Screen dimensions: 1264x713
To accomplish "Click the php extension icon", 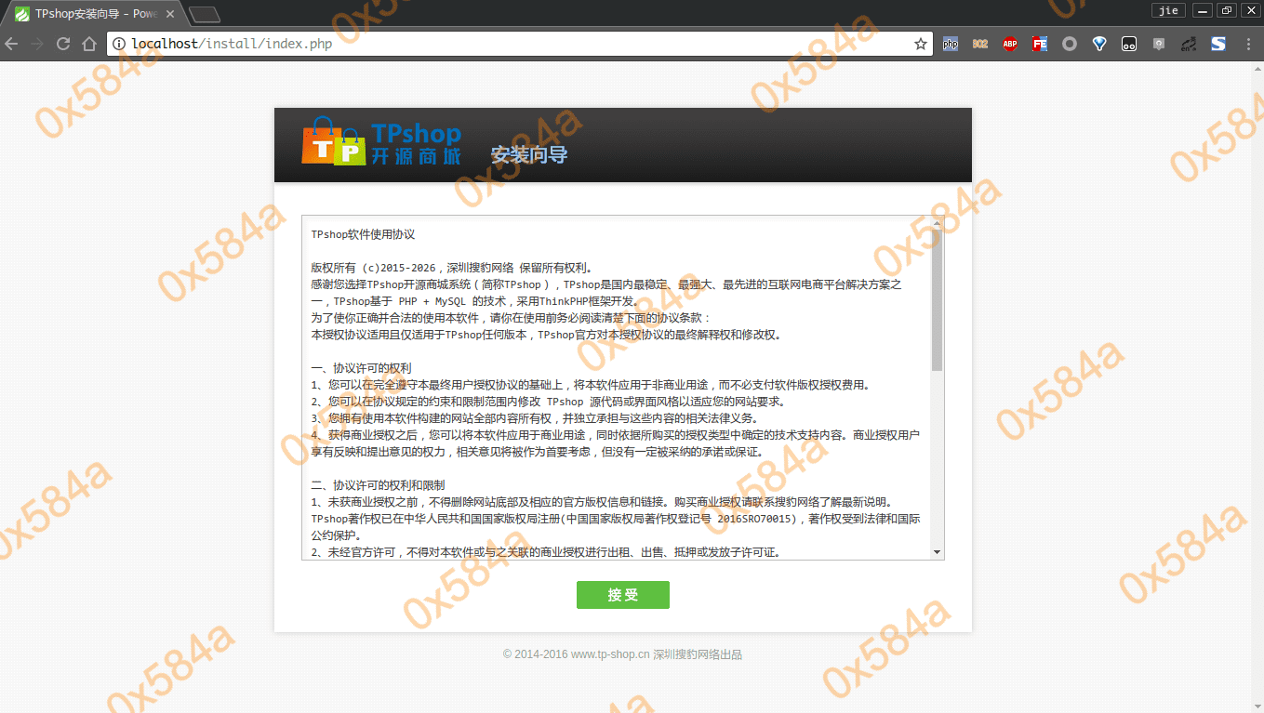I will [950, 44].
